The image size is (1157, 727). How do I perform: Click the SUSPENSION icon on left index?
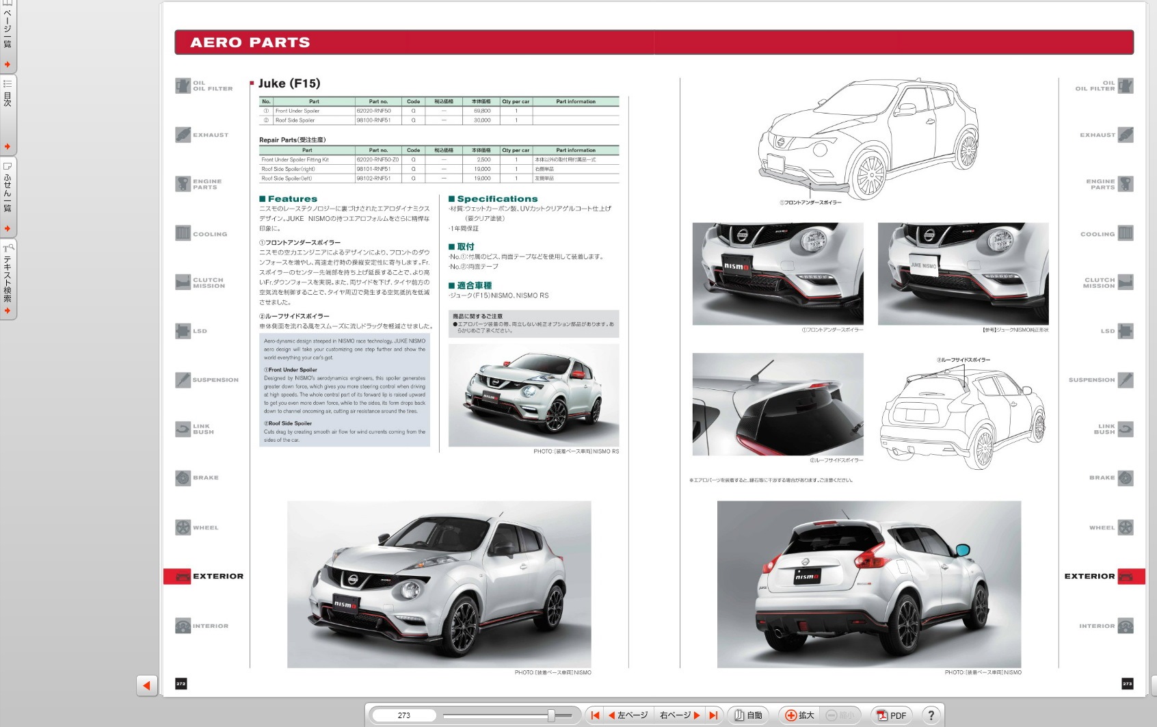click(x=183, y=380)
